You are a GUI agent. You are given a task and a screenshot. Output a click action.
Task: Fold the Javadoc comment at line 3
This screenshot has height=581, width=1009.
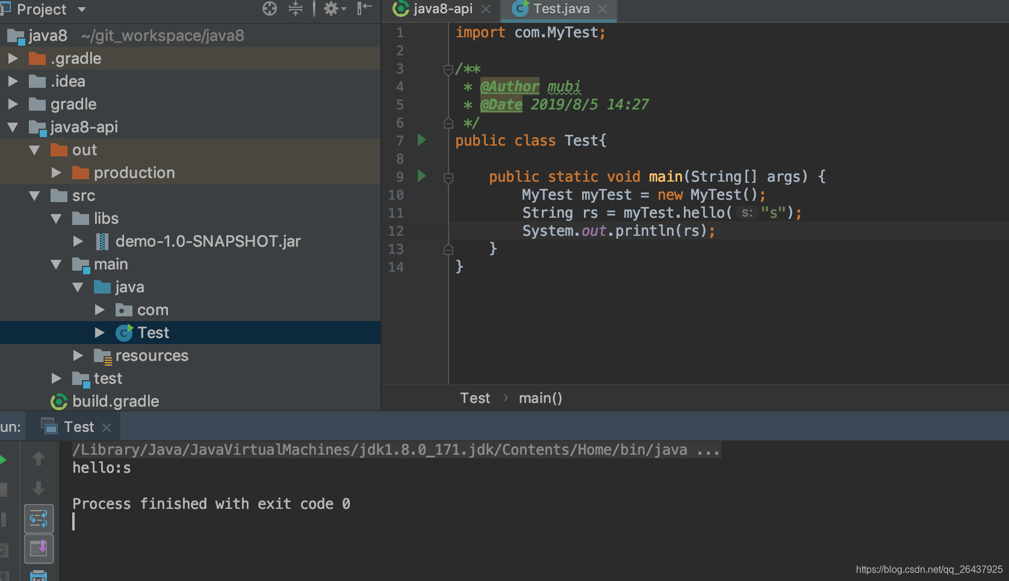(x=449, y=70)
